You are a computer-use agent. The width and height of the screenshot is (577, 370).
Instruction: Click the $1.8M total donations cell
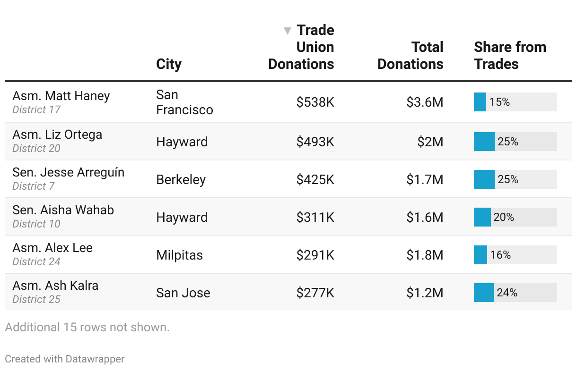click(425, 255)
